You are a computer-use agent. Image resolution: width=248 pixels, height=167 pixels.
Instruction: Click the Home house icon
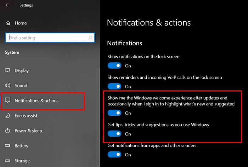[x=8, y=23]
